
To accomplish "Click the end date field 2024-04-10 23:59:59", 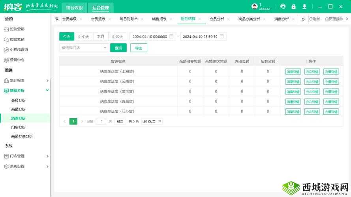I will (x=203, y=36).
